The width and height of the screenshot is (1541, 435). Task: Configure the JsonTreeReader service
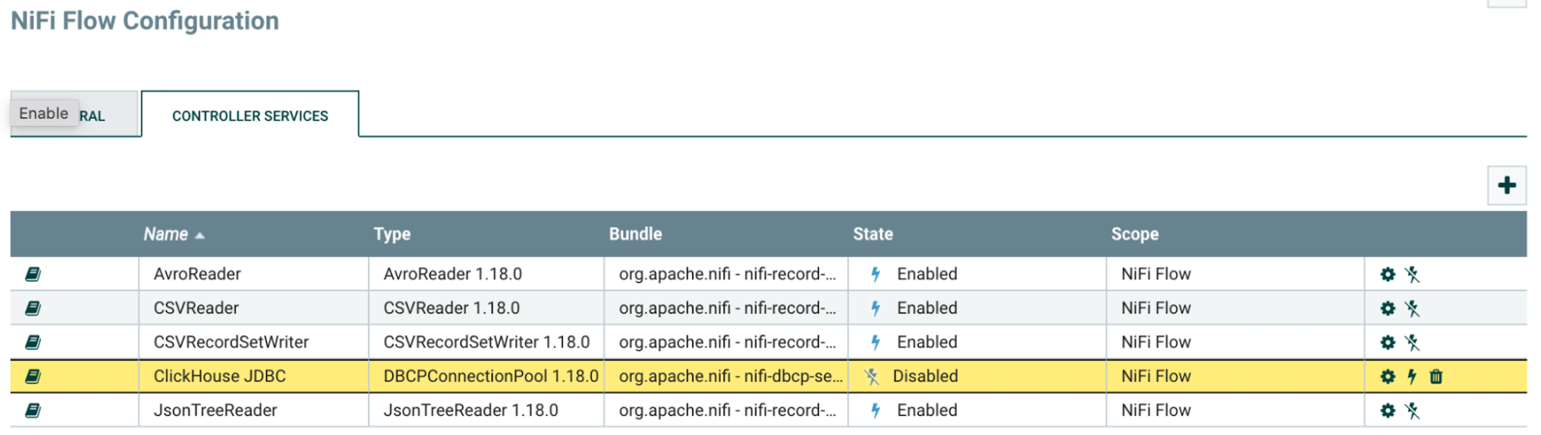pos(1387,410)
